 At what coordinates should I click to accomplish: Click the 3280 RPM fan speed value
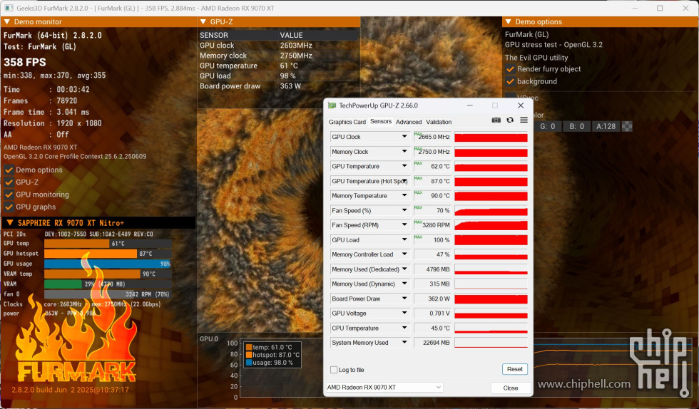pyautogui.click(x=432, y=225)
